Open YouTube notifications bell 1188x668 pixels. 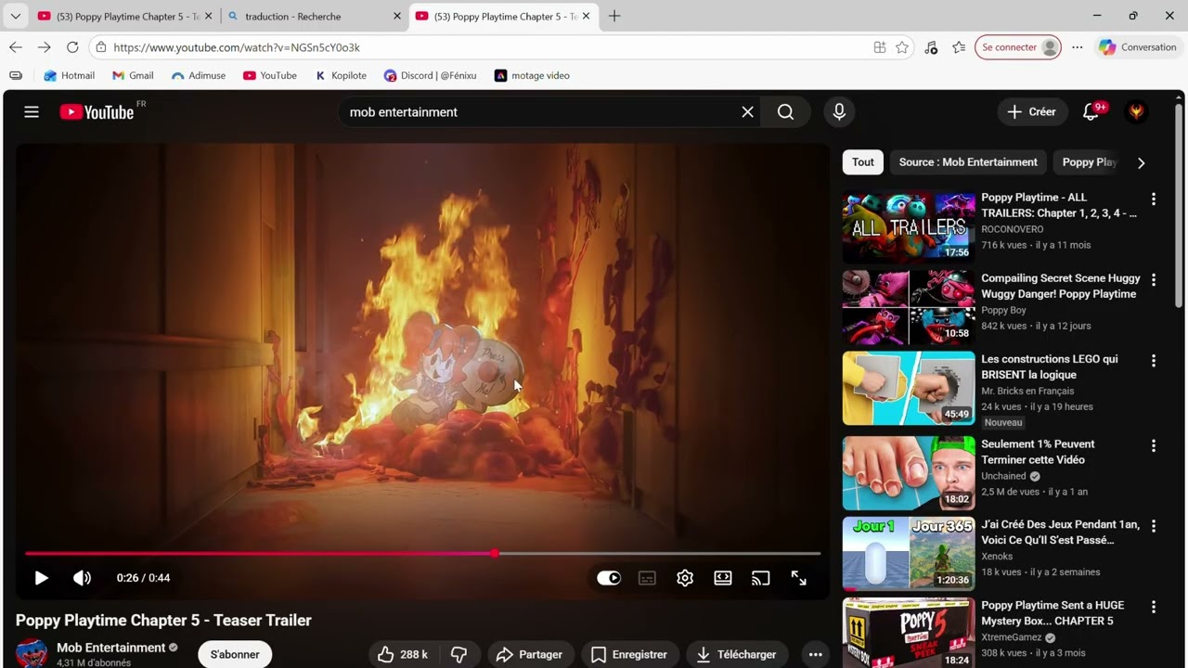(x=1091, y=112)
